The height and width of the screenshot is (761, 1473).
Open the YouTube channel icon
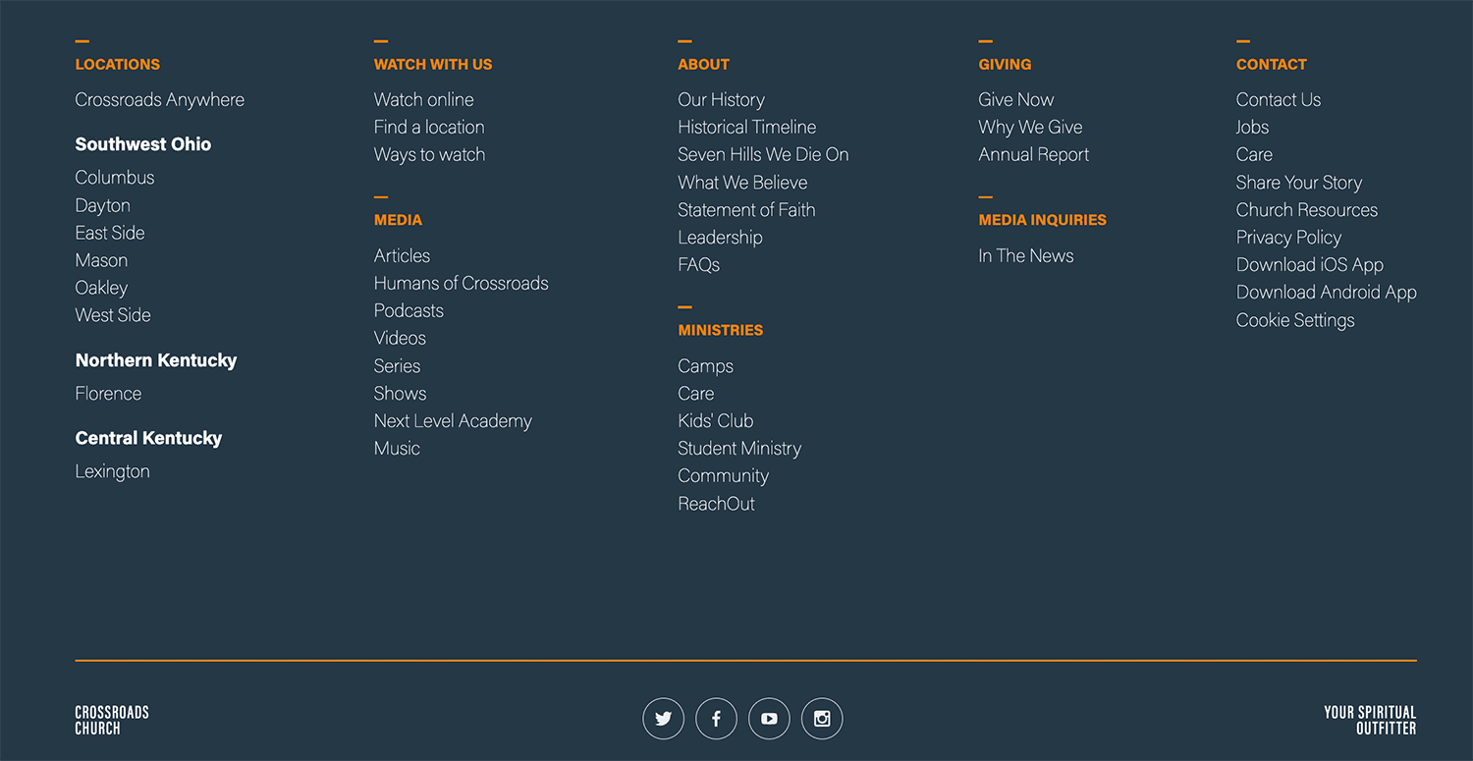point(769,718)
